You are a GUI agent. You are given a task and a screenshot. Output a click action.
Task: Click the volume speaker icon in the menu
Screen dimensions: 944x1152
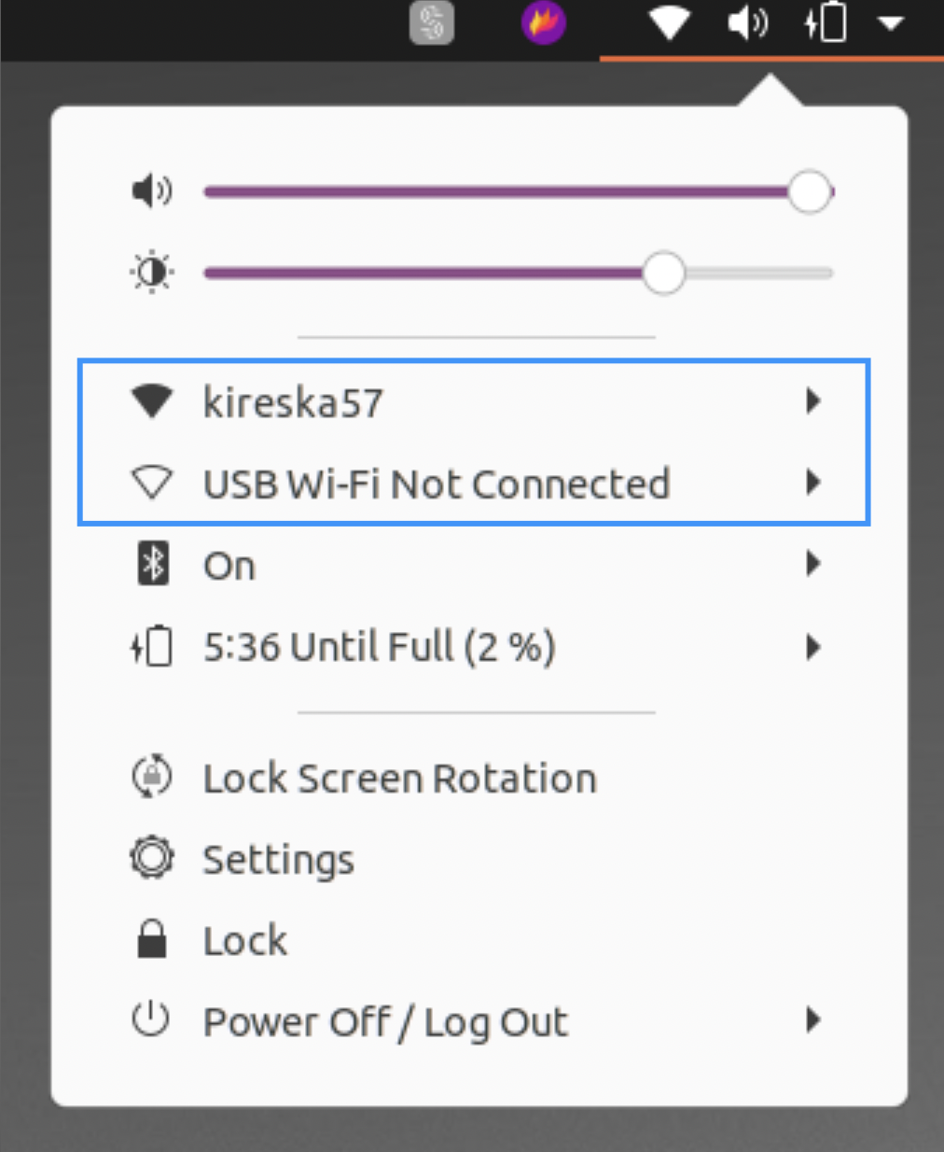pos(152,191)
